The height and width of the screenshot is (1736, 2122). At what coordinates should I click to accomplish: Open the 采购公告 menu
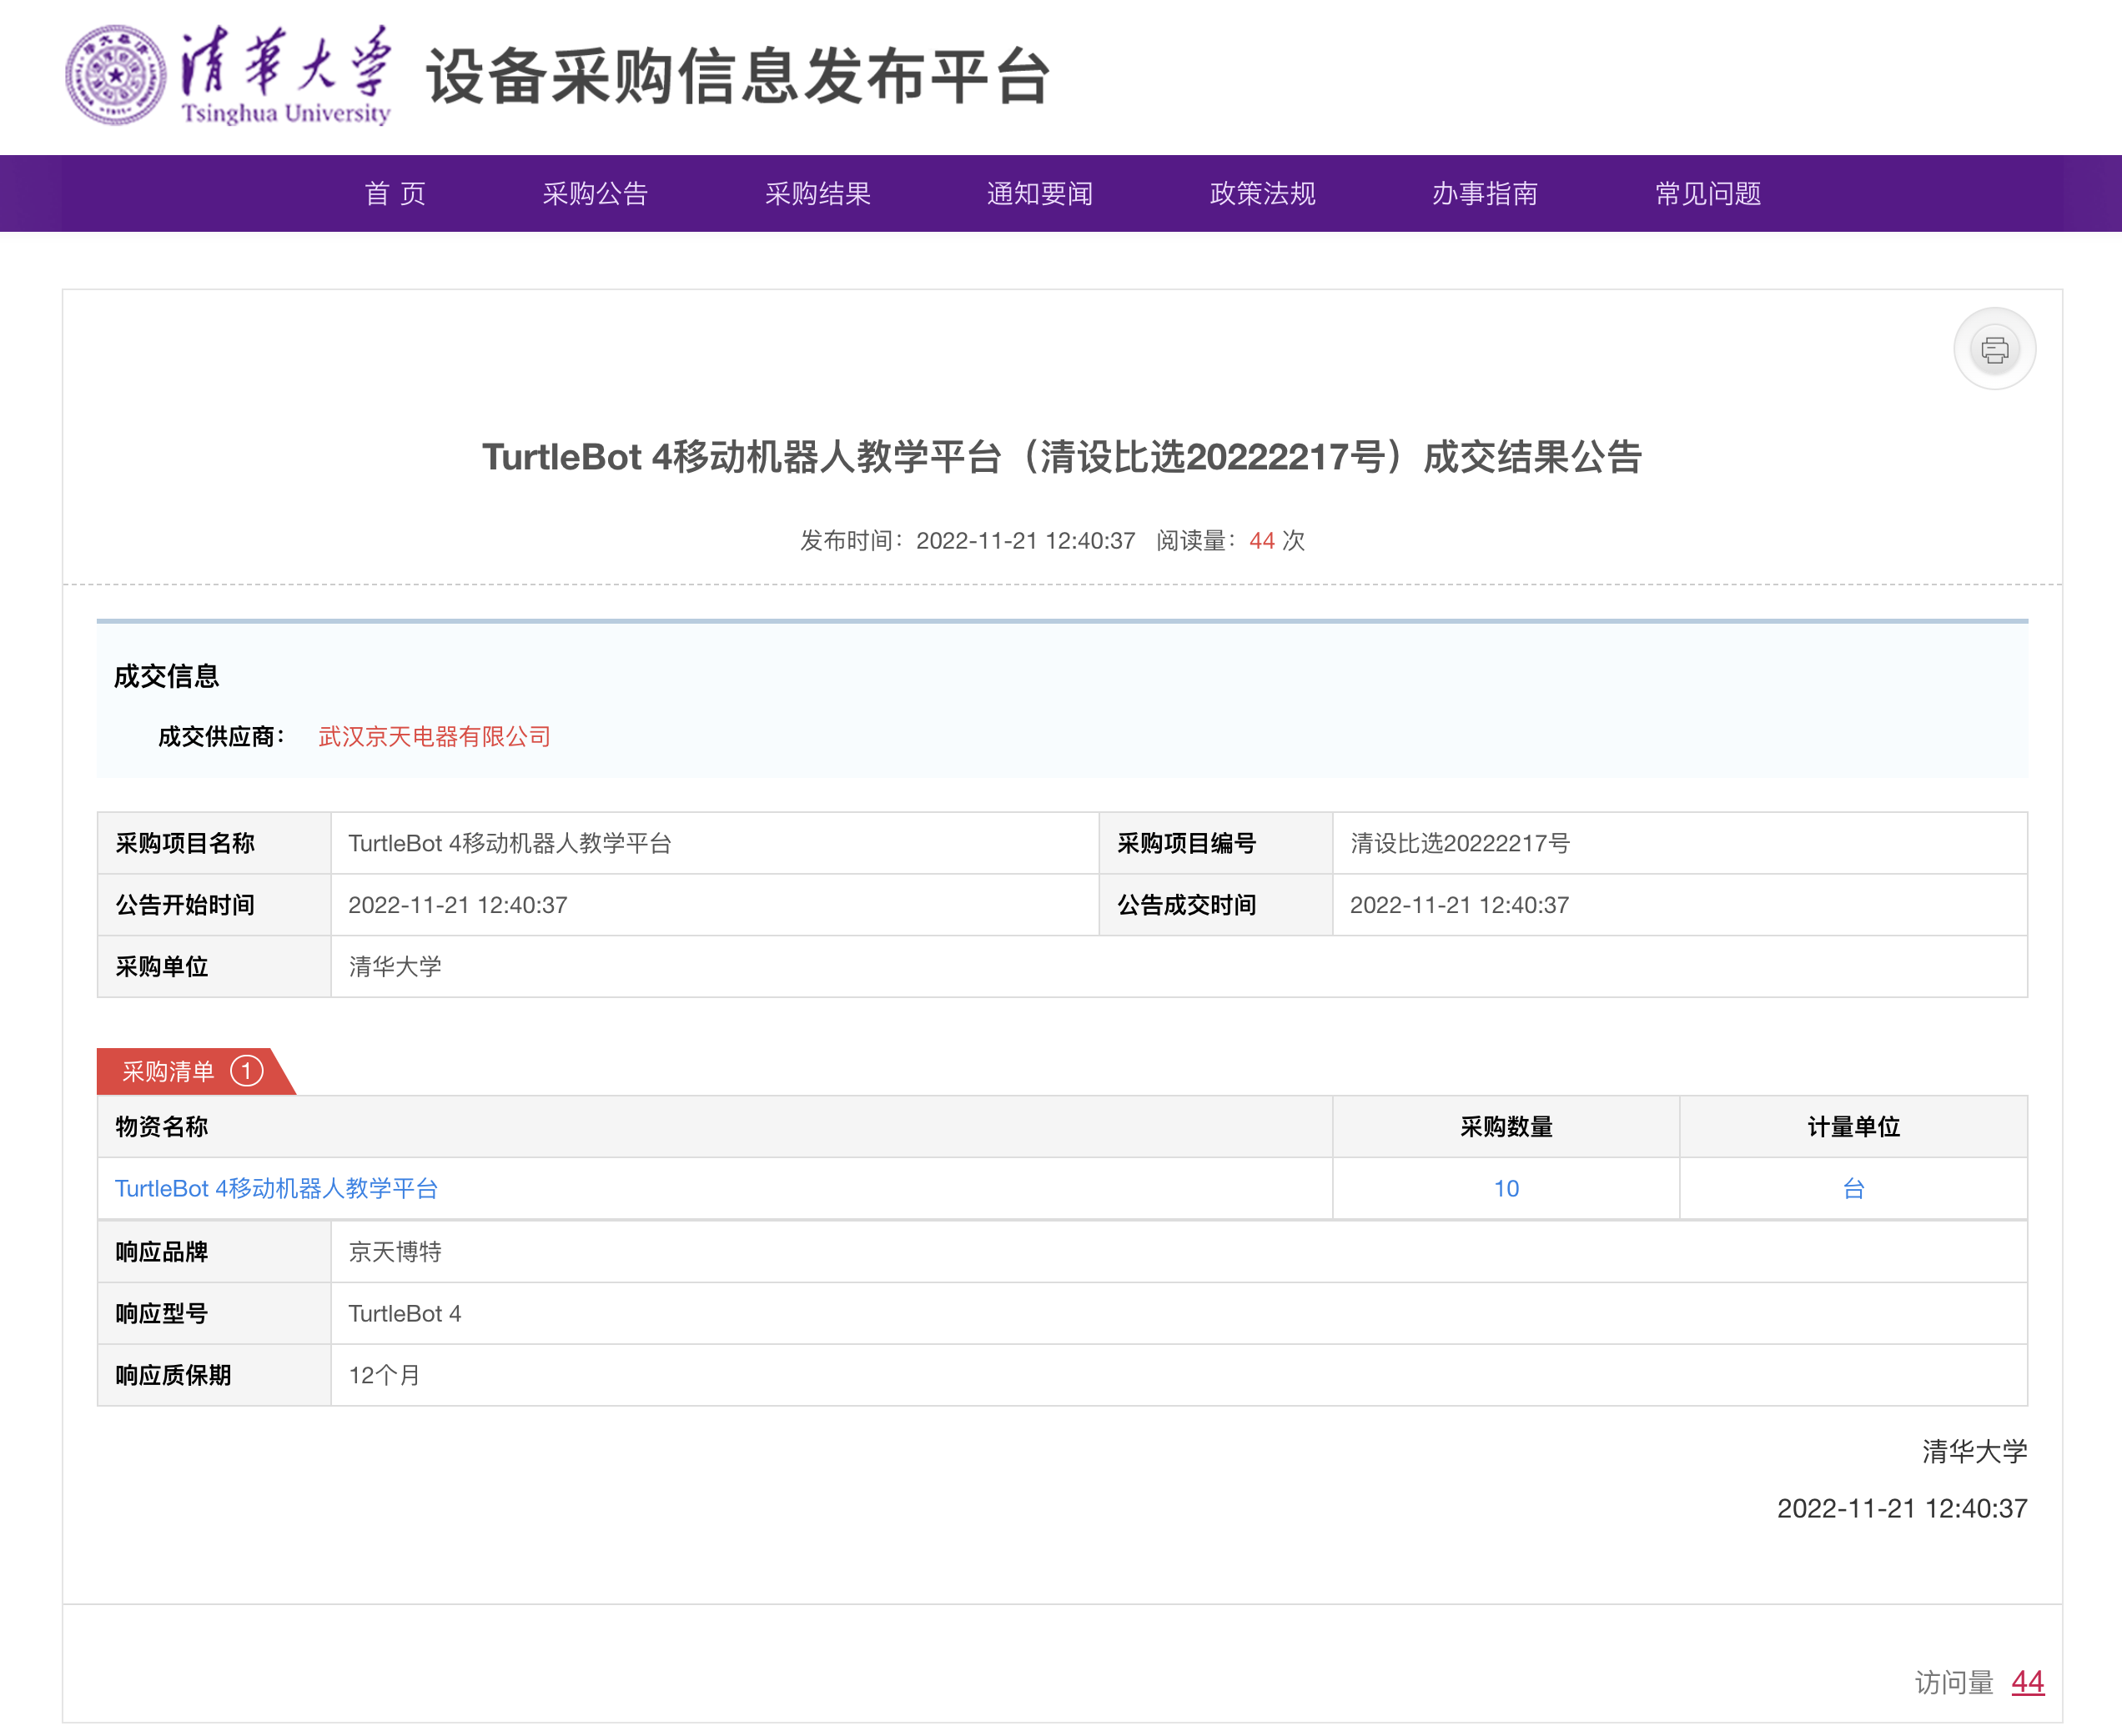pos(596,193)
